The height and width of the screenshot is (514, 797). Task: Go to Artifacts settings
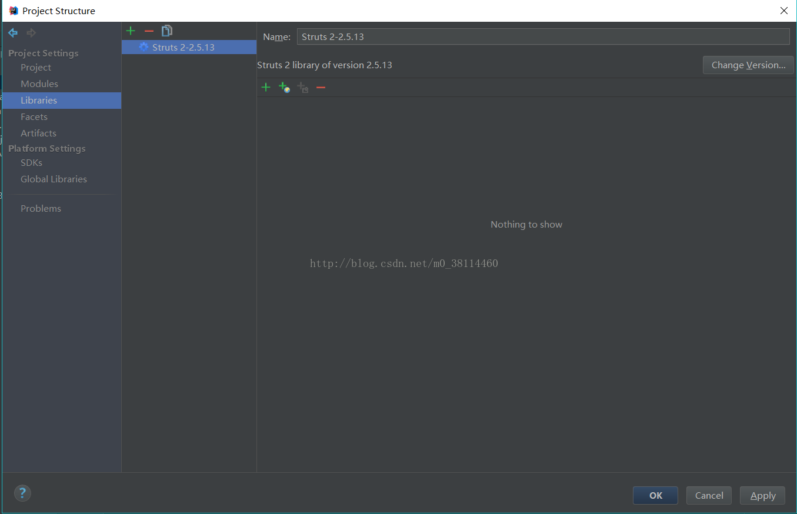pyautogui.click(x=39, y=133)
